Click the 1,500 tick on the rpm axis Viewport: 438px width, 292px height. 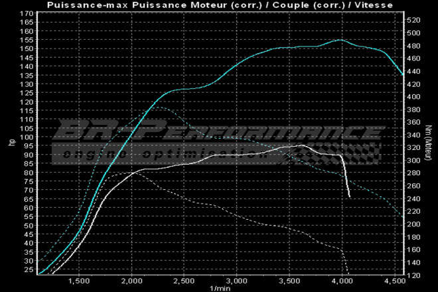coord(79,281)
